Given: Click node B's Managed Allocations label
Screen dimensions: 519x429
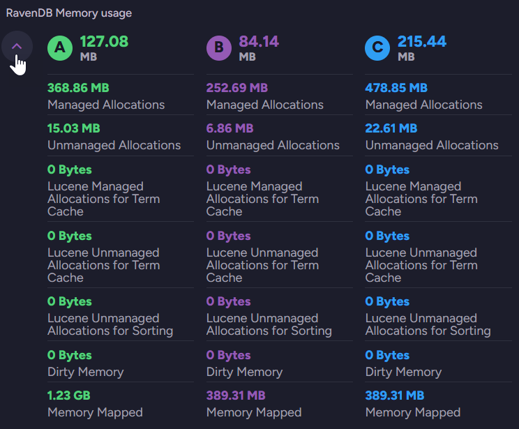Looking at the screenshot, I should 265,105.
